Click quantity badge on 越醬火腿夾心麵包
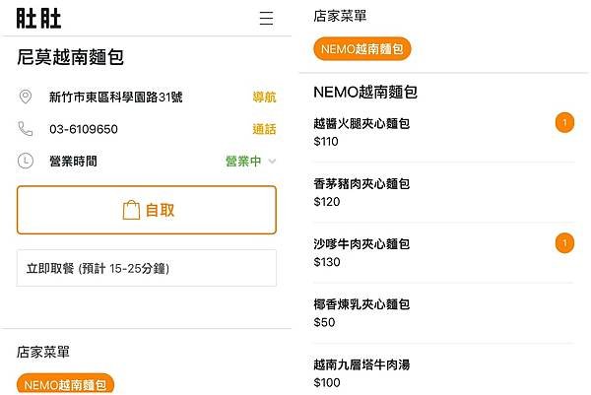The height and width of the screenshot is (395, 591). click(564, 122)
